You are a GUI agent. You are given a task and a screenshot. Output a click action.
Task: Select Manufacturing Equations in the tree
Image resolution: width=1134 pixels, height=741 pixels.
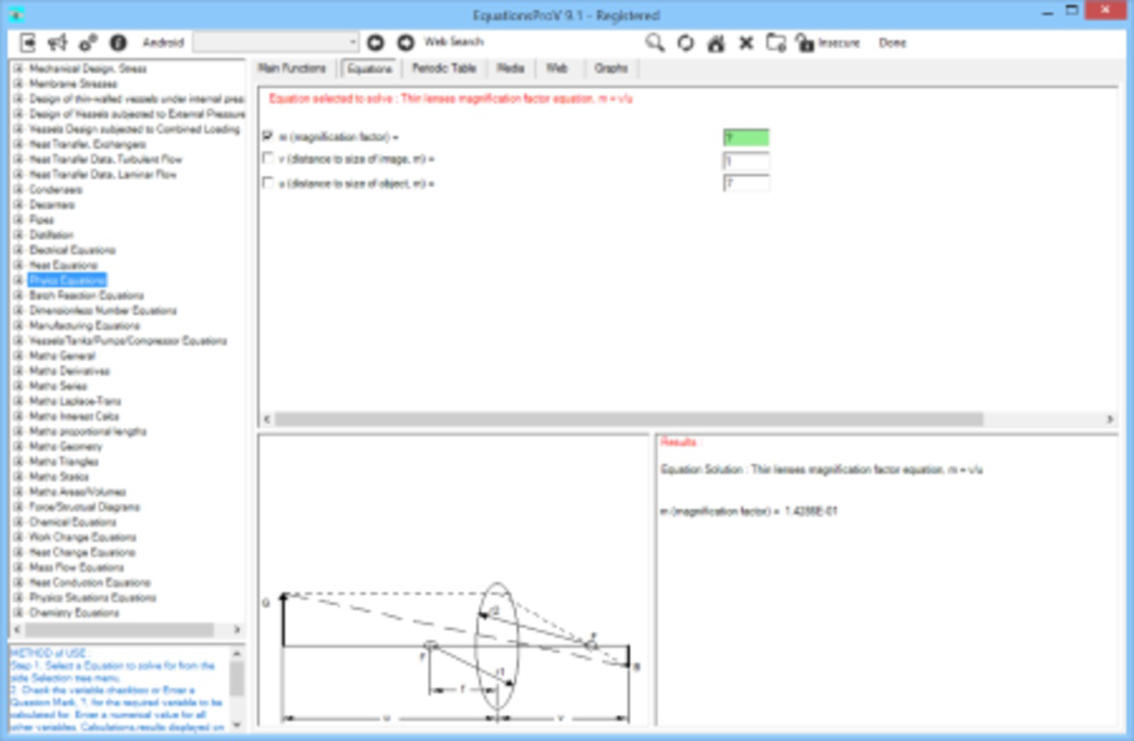tap(84, 325)
